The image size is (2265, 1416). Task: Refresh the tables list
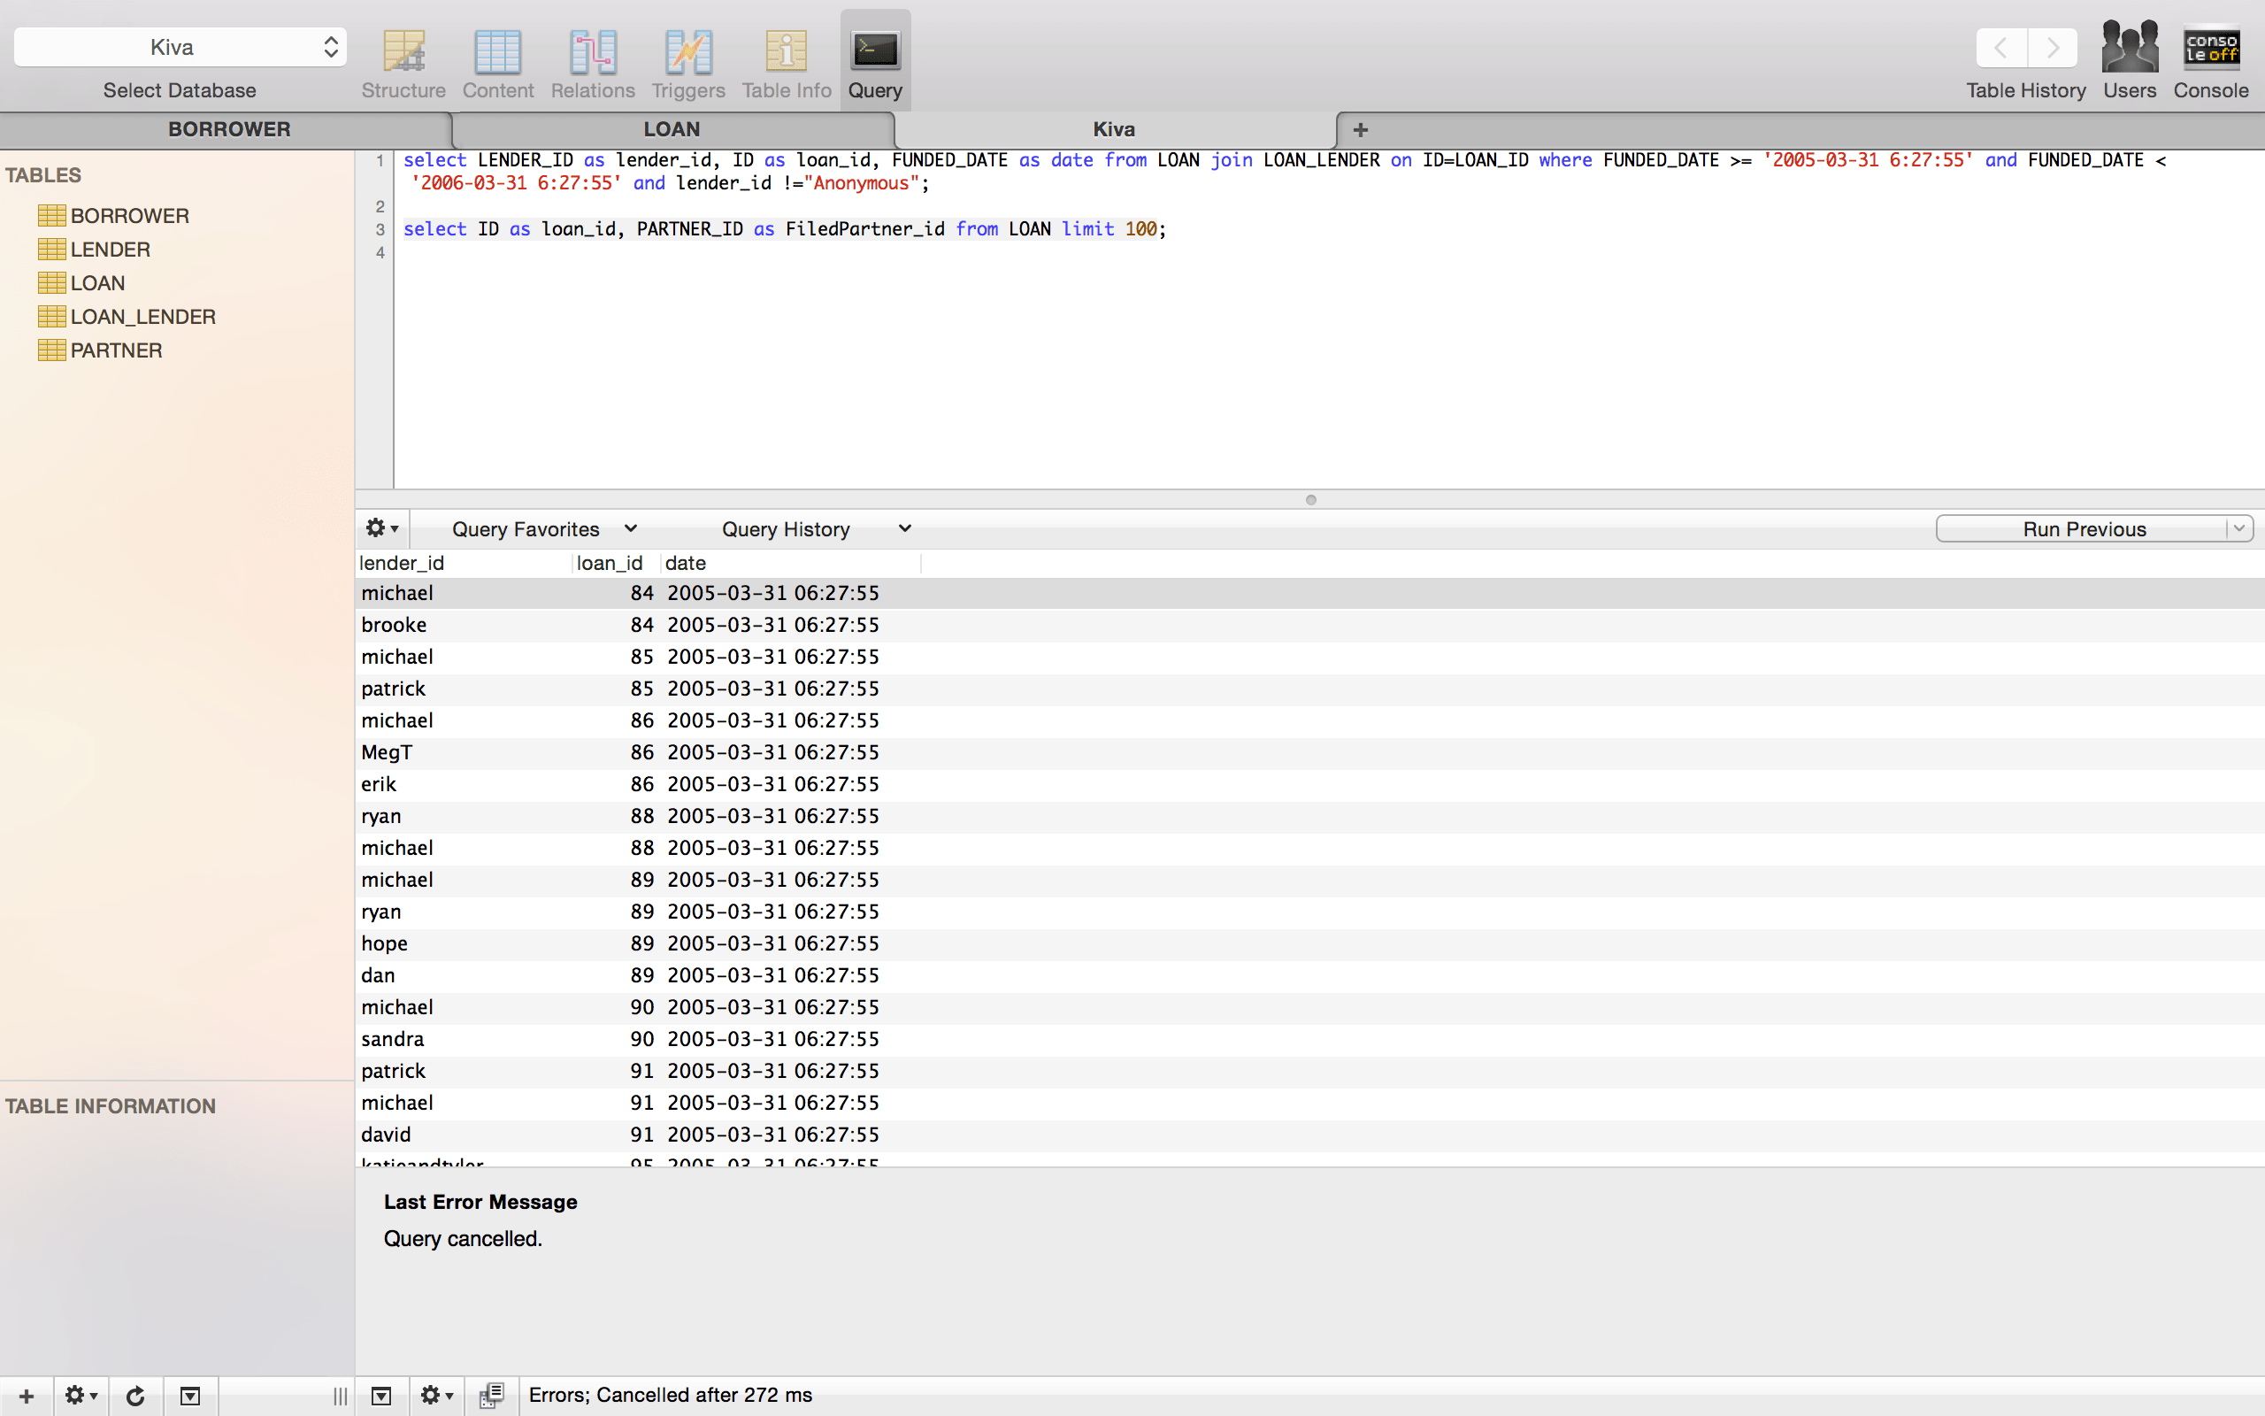134,1395
